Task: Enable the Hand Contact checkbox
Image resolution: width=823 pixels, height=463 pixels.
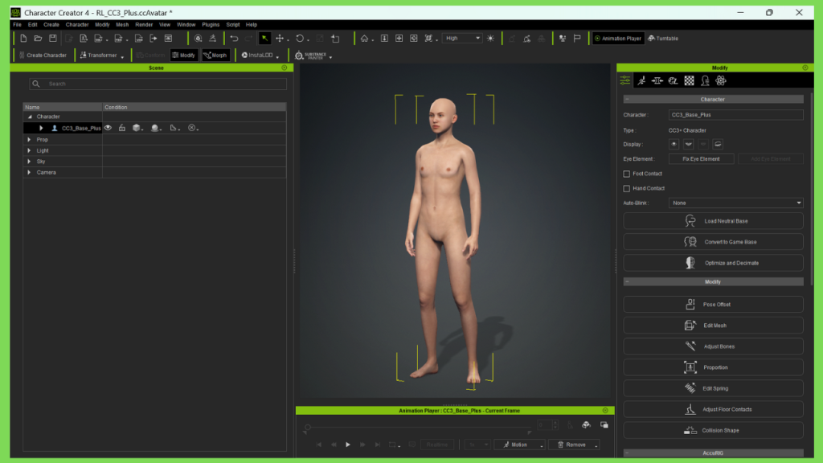Action: [626, 188]
